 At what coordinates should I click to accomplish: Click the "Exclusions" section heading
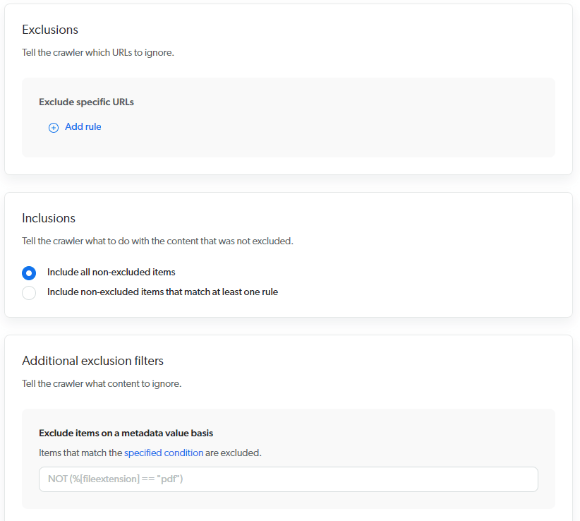point(50,30)
